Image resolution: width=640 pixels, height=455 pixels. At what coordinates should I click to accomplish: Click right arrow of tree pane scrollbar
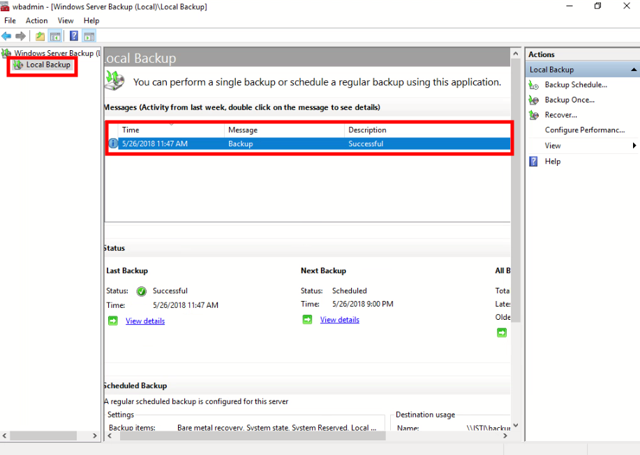(94, 436)
